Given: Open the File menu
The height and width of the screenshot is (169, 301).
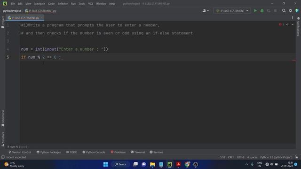Looking at the screenshot, I should tap(13, 4).
